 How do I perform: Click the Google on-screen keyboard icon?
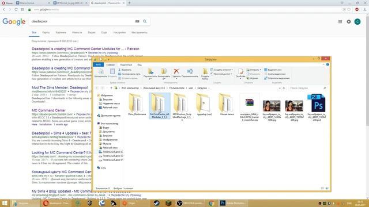point(137,21)
